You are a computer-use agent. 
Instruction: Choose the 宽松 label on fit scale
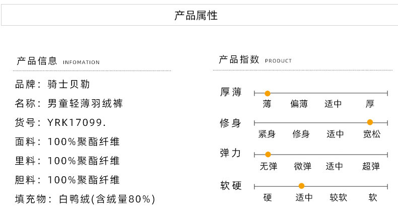coord(372,134)
